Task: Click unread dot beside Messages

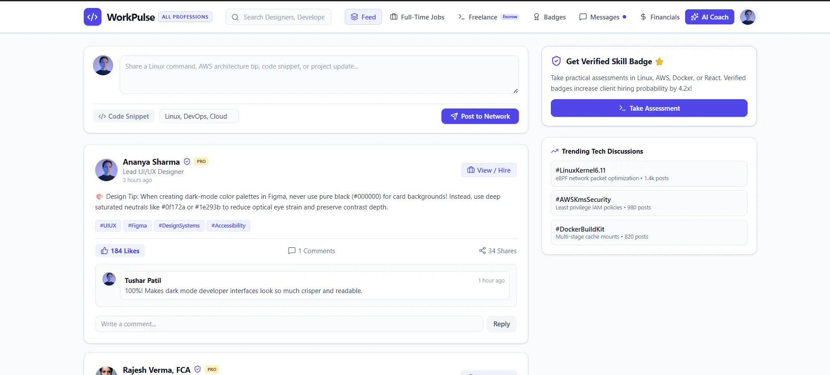Action: 624,17
